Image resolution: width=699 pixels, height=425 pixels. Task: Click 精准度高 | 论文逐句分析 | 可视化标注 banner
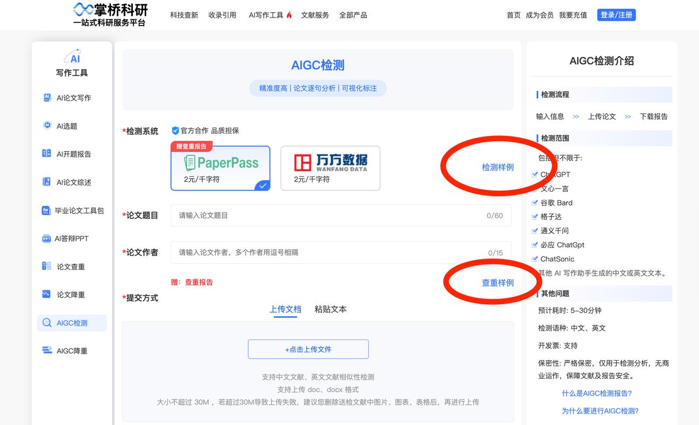pos(318,88)
